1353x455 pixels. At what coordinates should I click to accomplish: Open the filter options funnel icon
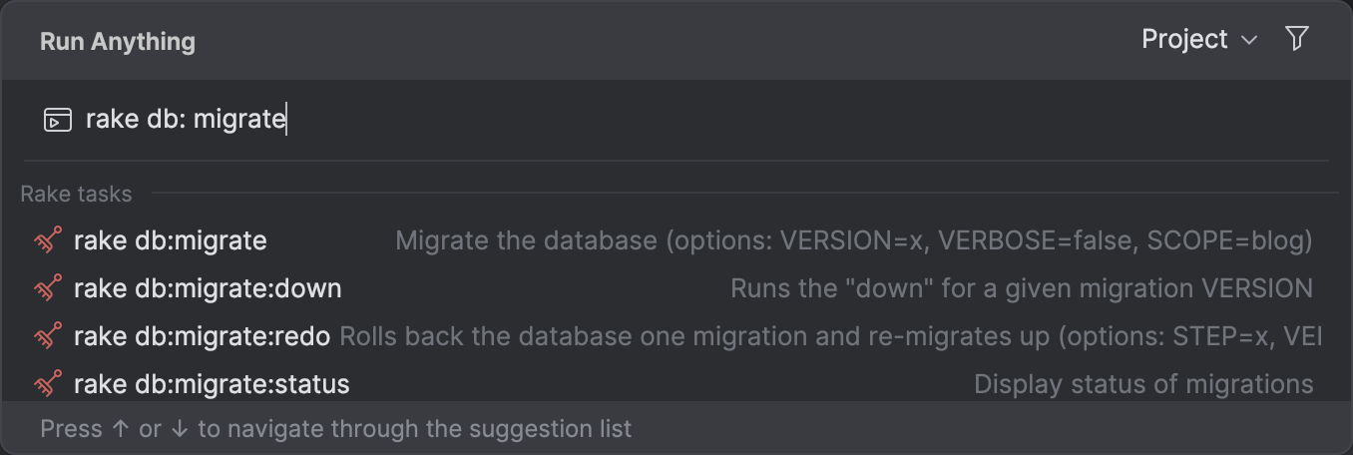[x=1296, y=39]
